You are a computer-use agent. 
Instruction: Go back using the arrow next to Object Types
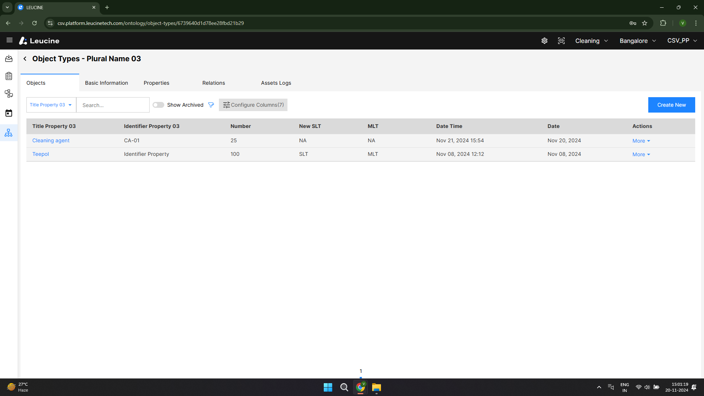[25, 59]
